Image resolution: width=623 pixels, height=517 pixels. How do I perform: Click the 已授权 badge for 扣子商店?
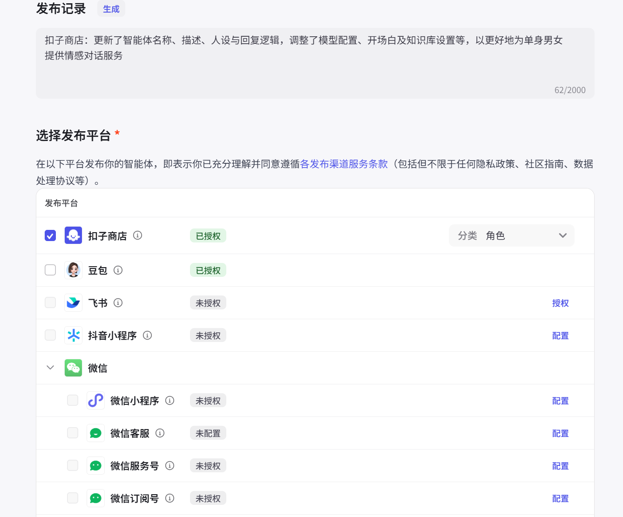click(208, 236)
